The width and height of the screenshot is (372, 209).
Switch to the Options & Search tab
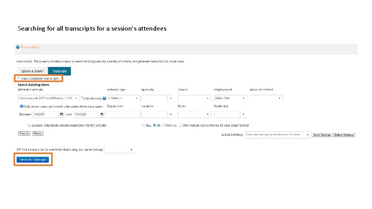(32, 71)
